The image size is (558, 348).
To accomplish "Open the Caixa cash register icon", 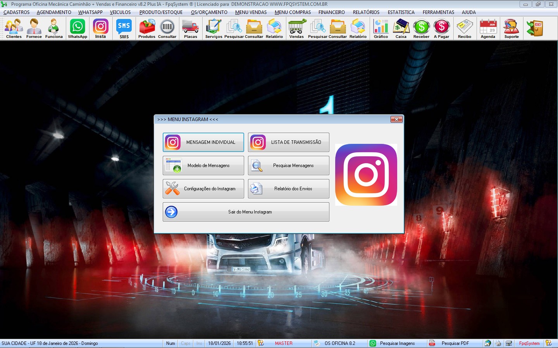I will [x=401, y=29].
